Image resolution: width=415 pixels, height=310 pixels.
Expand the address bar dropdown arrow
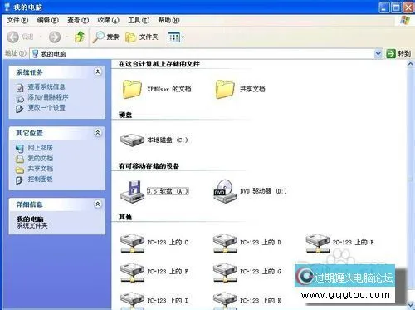click(x=378, y=53)
